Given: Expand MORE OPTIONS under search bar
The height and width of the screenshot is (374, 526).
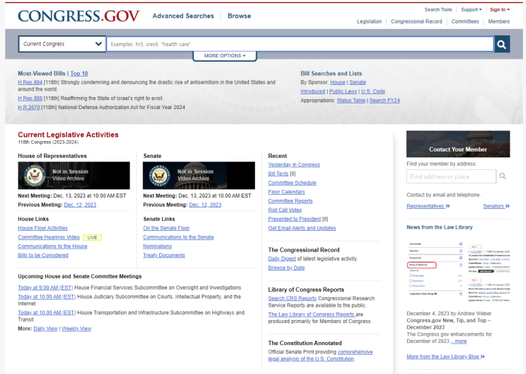Looking at the screenshot, I should [x=224, y=56].
